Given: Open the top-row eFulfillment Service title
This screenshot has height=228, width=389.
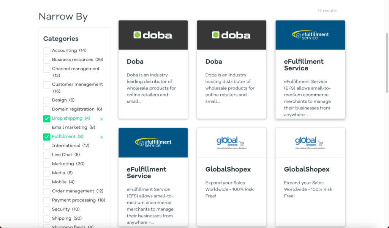Looking at the screenshot, I should coord(304,65).
